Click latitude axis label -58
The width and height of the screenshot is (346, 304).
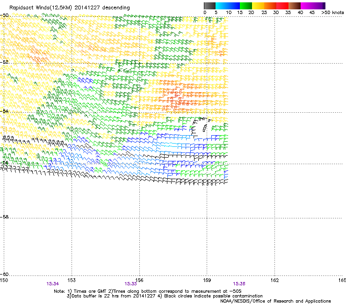click(4, 217)
